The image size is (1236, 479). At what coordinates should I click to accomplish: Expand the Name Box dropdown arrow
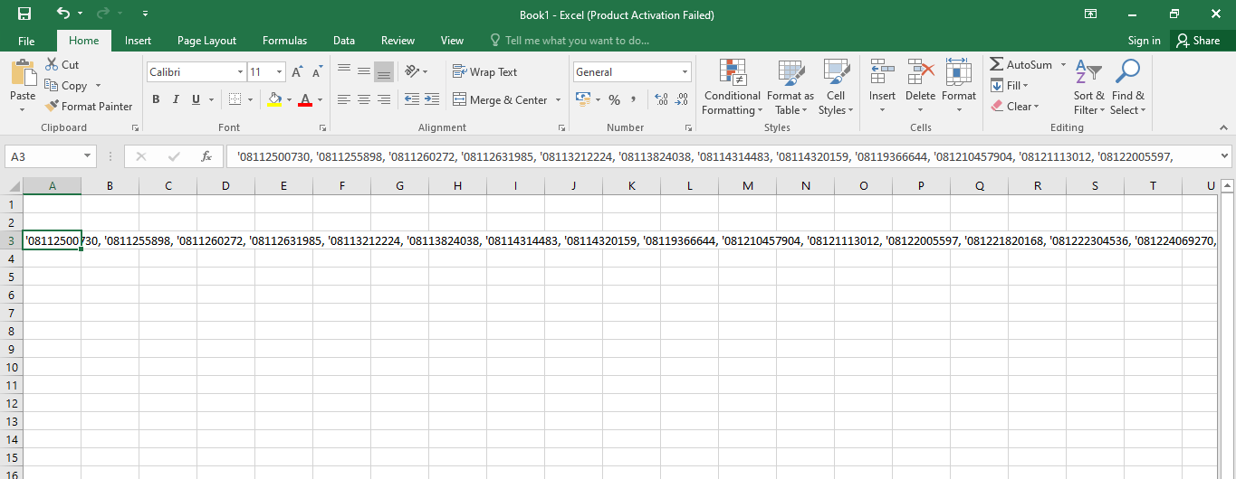coord(88,156)
